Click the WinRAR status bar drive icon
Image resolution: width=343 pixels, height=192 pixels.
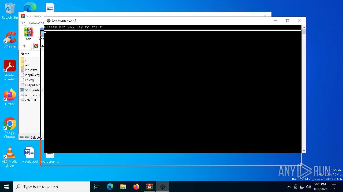tap(22, 137)
